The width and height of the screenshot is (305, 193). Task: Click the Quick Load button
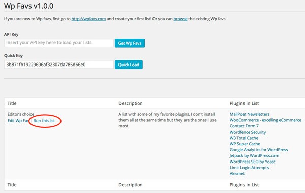[129, 65]
